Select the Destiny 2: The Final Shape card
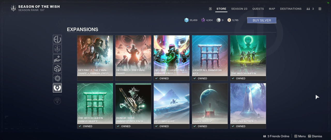Image resolution: width=331 pixels, height=140 pixels. 133,58
